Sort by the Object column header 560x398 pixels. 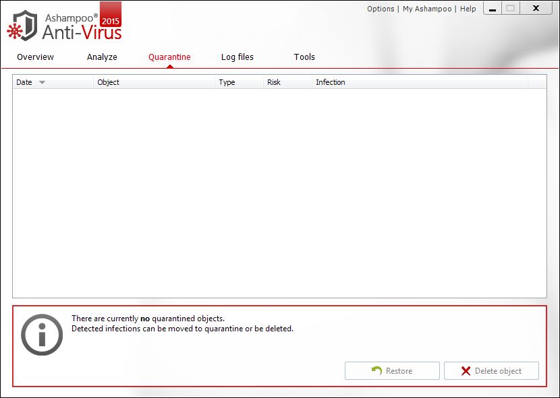pyautogui.click(x=154, y=82)
